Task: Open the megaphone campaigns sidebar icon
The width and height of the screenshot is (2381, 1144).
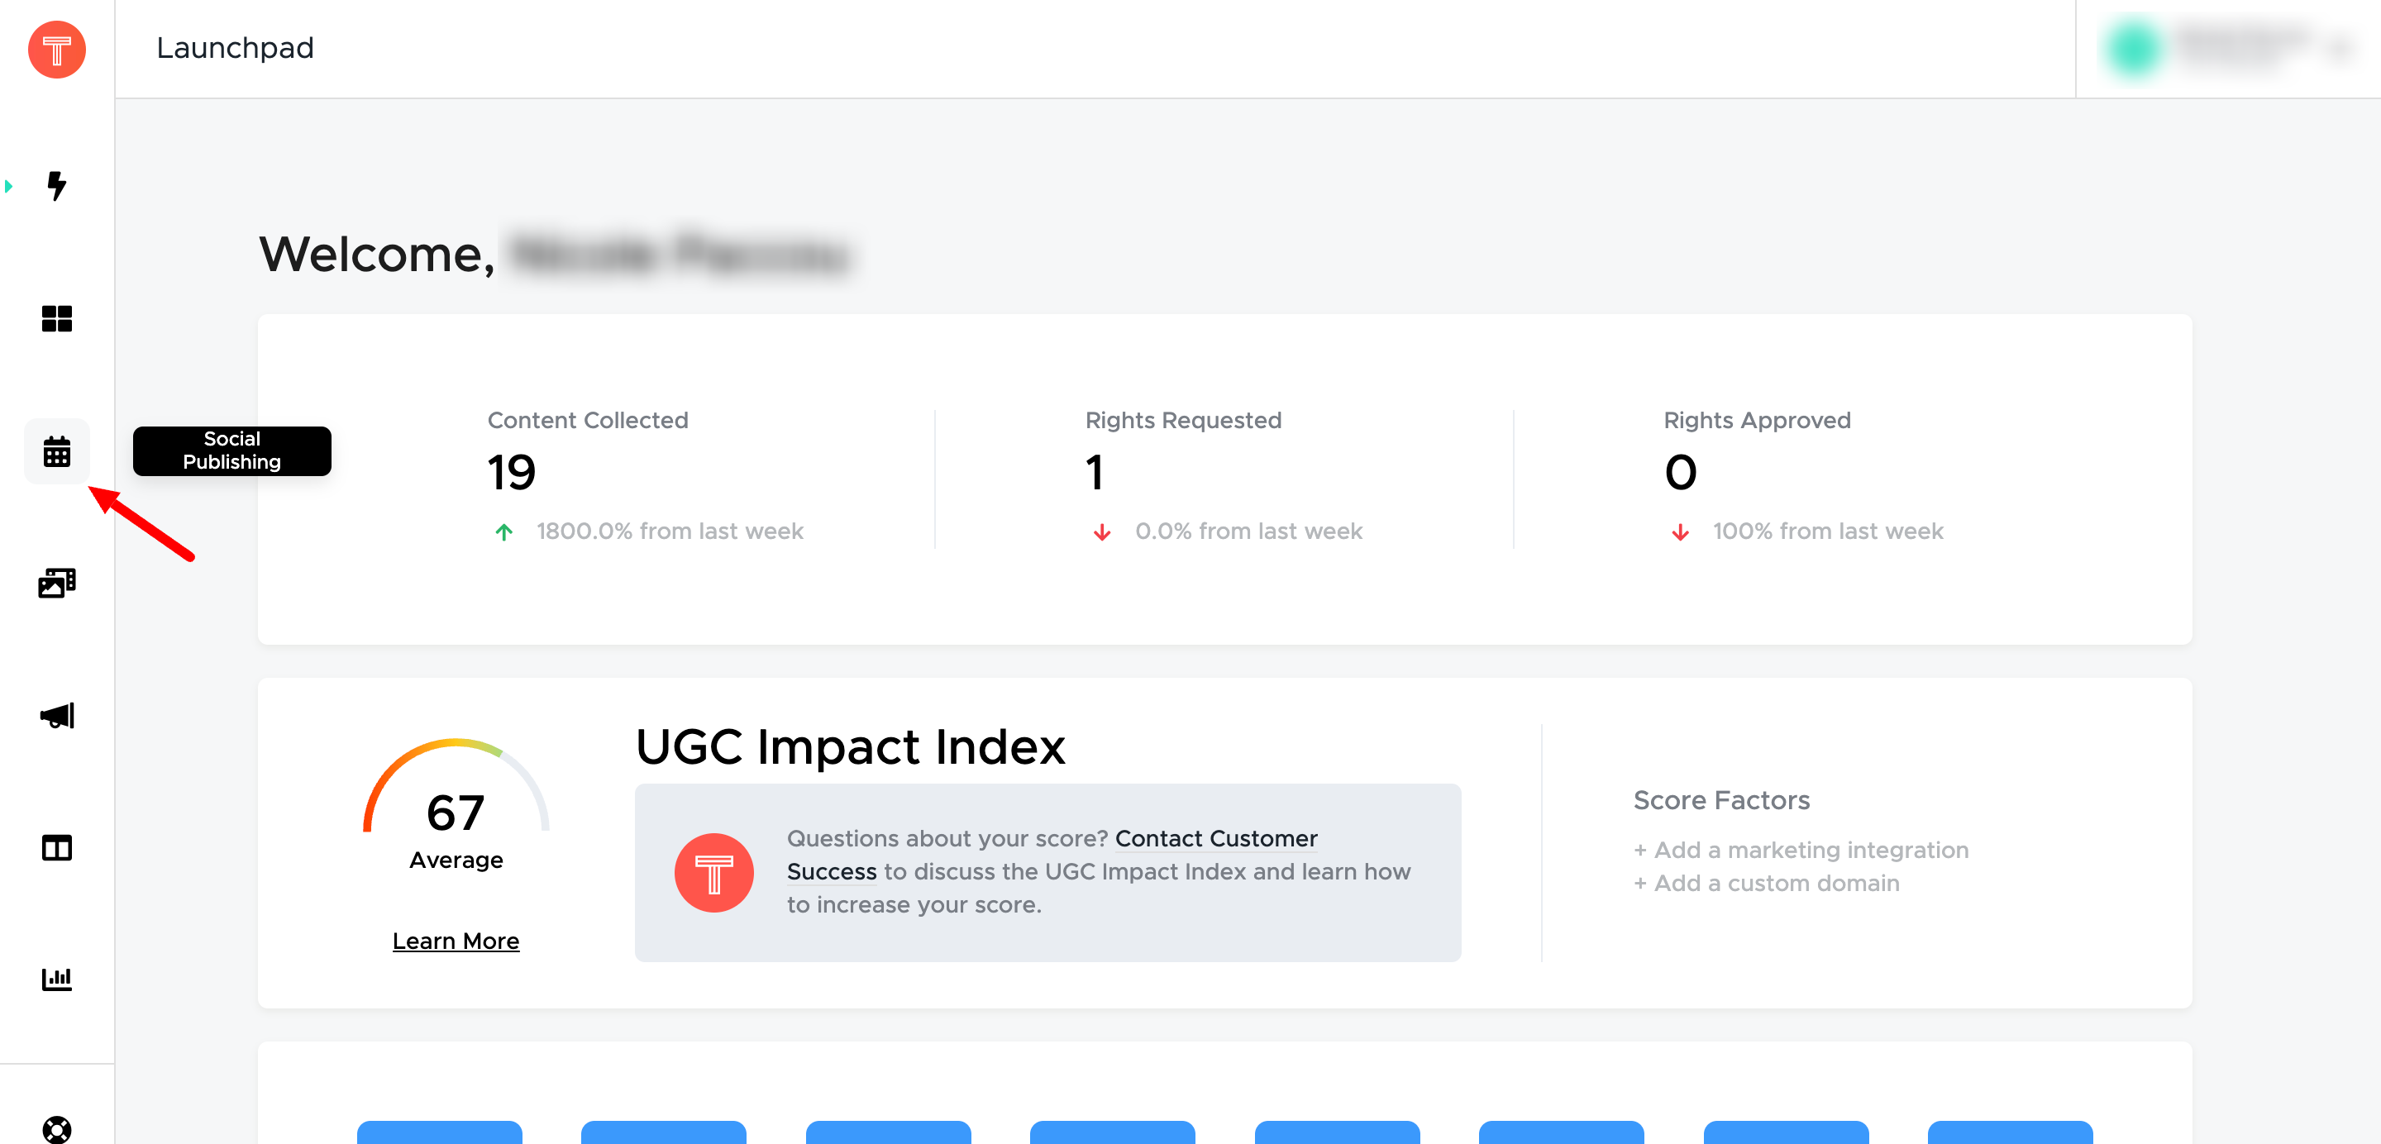Action: 56,715
